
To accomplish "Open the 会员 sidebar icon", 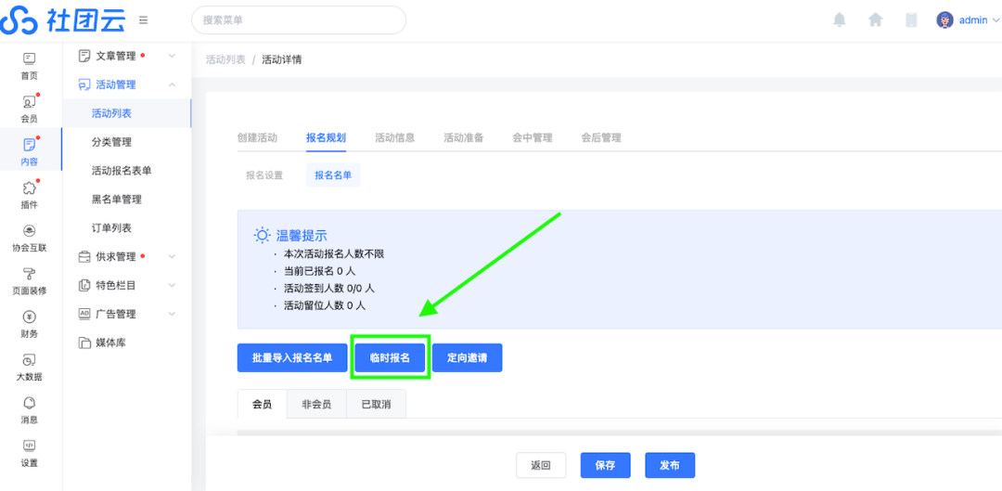I will tap(30, 102).
